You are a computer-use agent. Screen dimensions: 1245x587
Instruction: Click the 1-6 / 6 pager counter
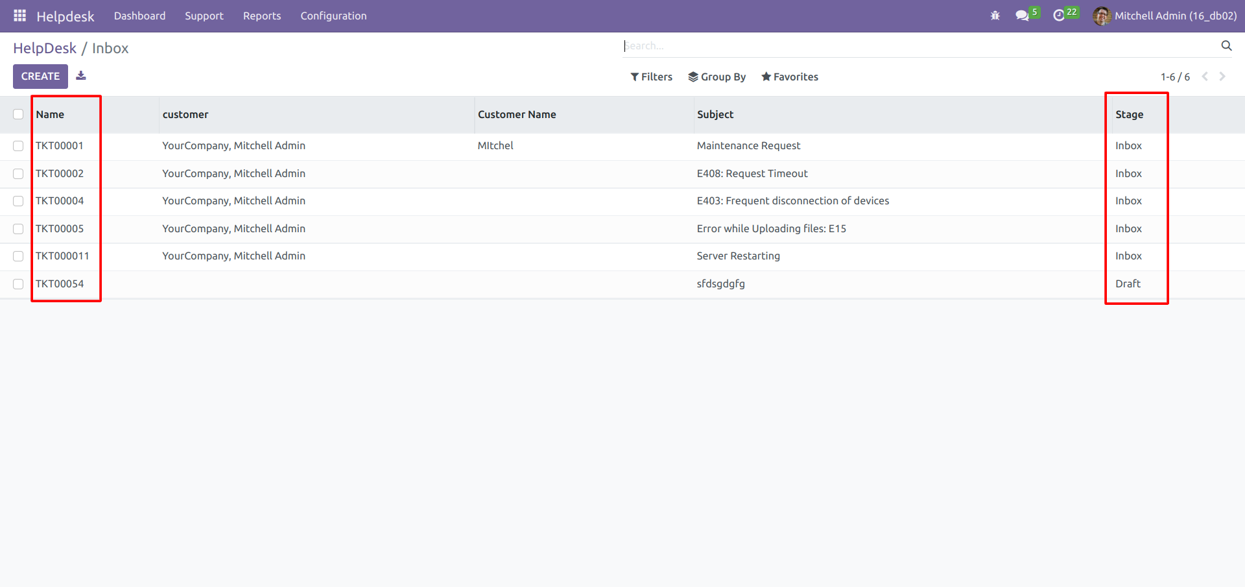tap(1175, 77)
